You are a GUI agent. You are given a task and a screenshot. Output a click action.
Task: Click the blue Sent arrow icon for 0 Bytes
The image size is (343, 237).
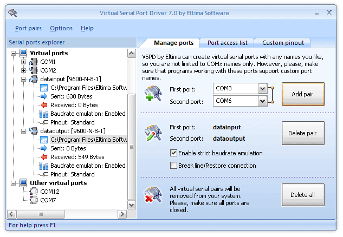(44, 148)
